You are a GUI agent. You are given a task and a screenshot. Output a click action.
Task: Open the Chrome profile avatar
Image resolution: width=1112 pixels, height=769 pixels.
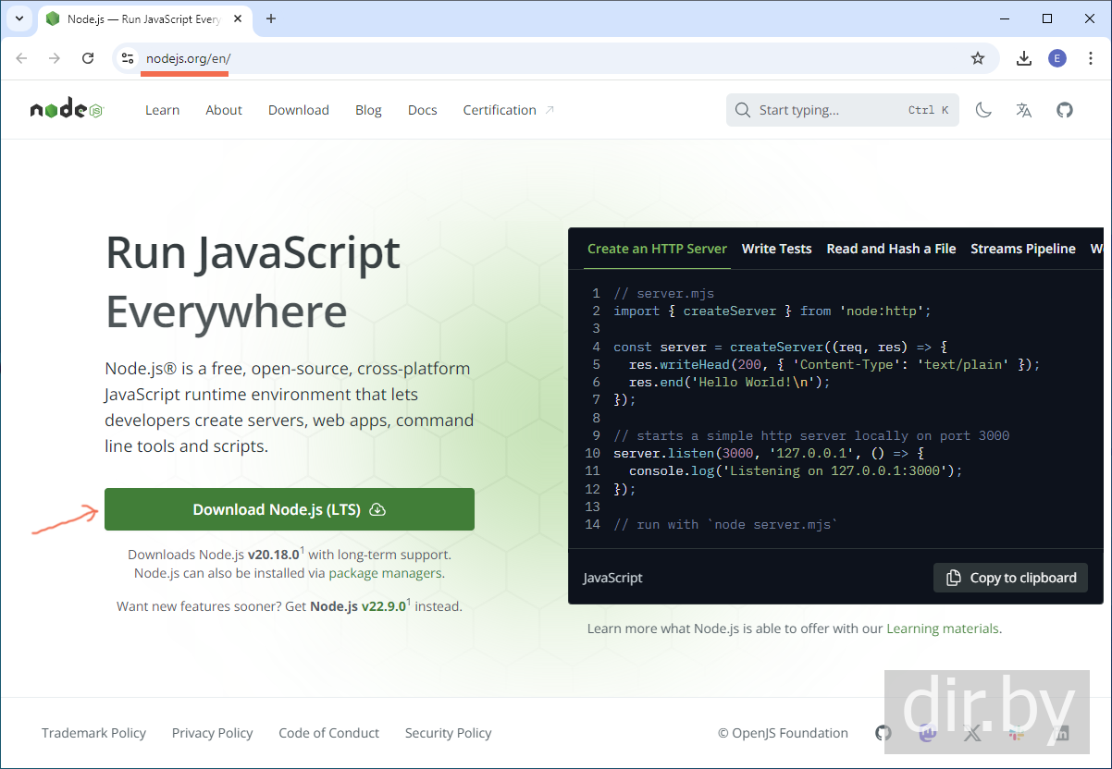click(x=1057, y=58)
